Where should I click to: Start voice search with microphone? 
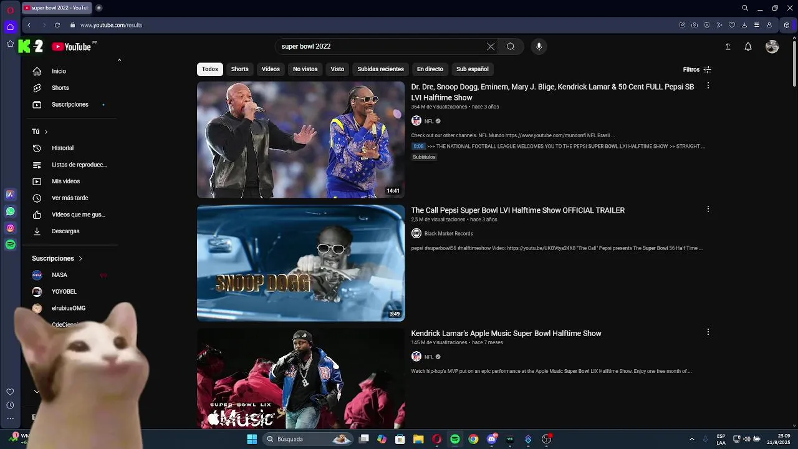[539, 46]
